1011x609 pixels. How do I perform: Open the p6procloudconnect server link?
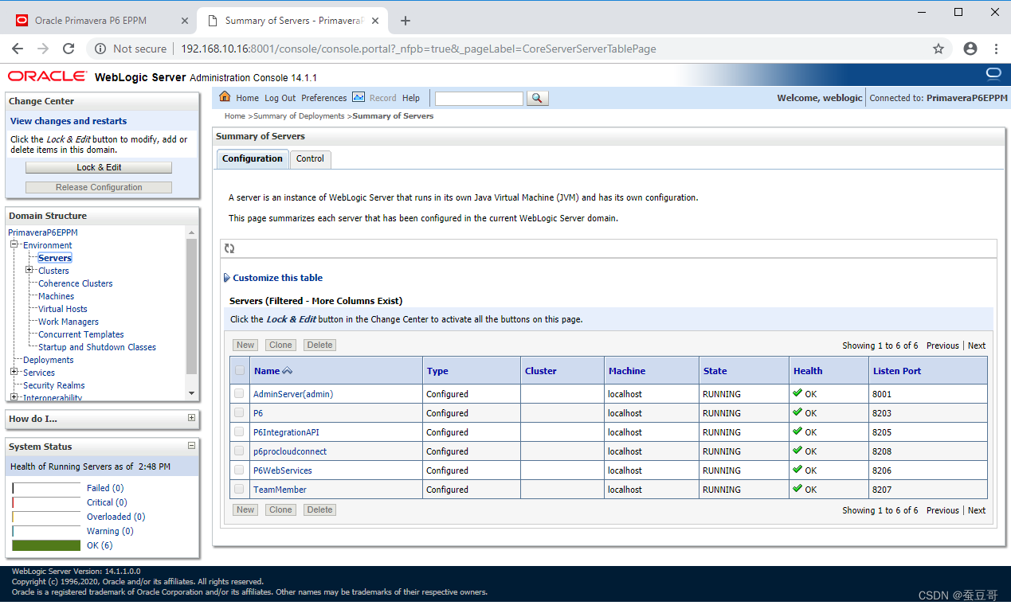point(290,451)
